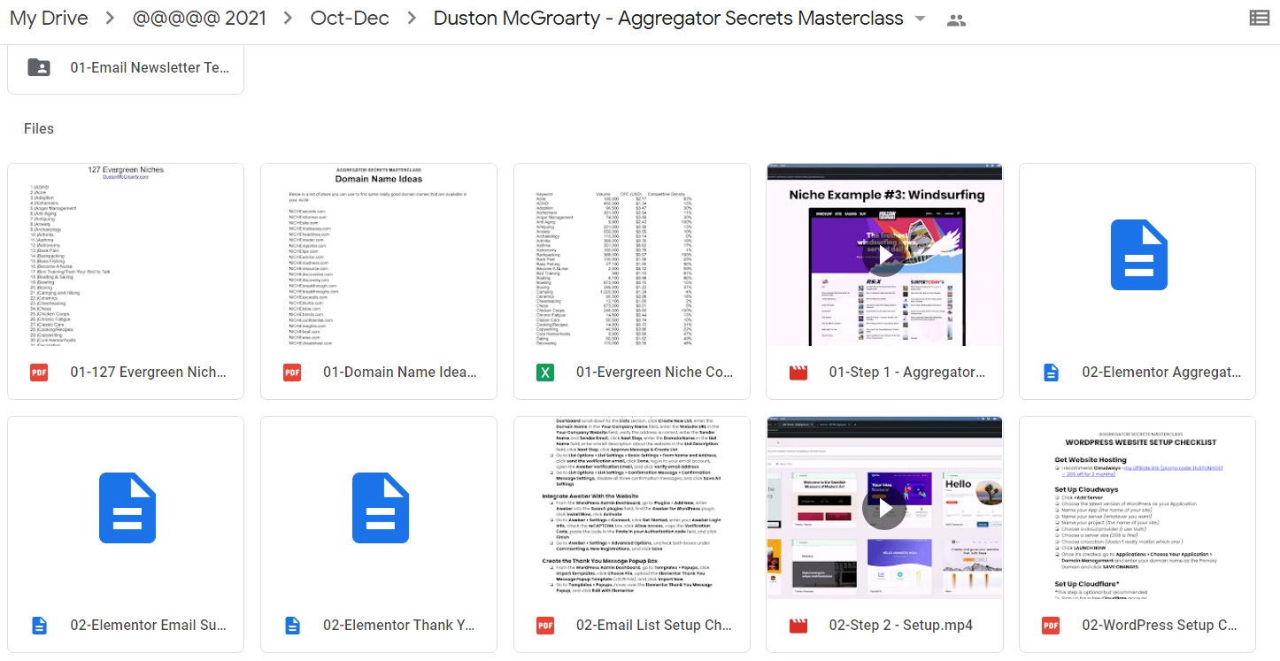Open the 127 Evergreen Niches PDF thumbnail
This screenshot has width=1280, height=661.
pyautogui.click(x=126, y=255)
